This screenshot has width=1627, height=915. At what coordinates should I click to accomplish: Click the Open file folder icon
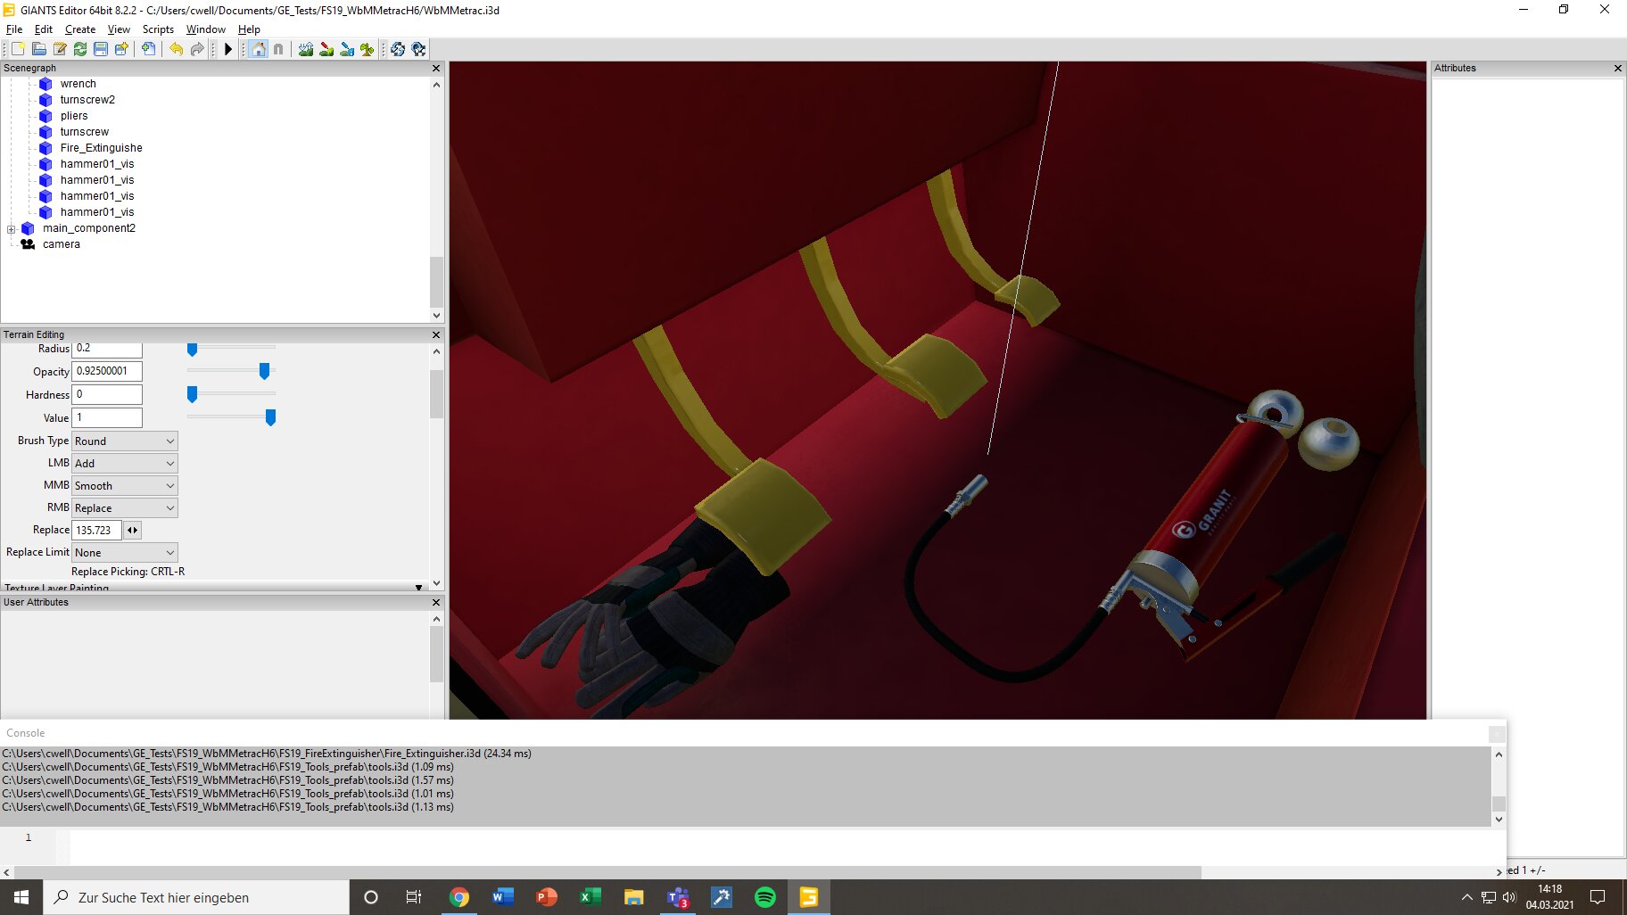pos(38,49)
